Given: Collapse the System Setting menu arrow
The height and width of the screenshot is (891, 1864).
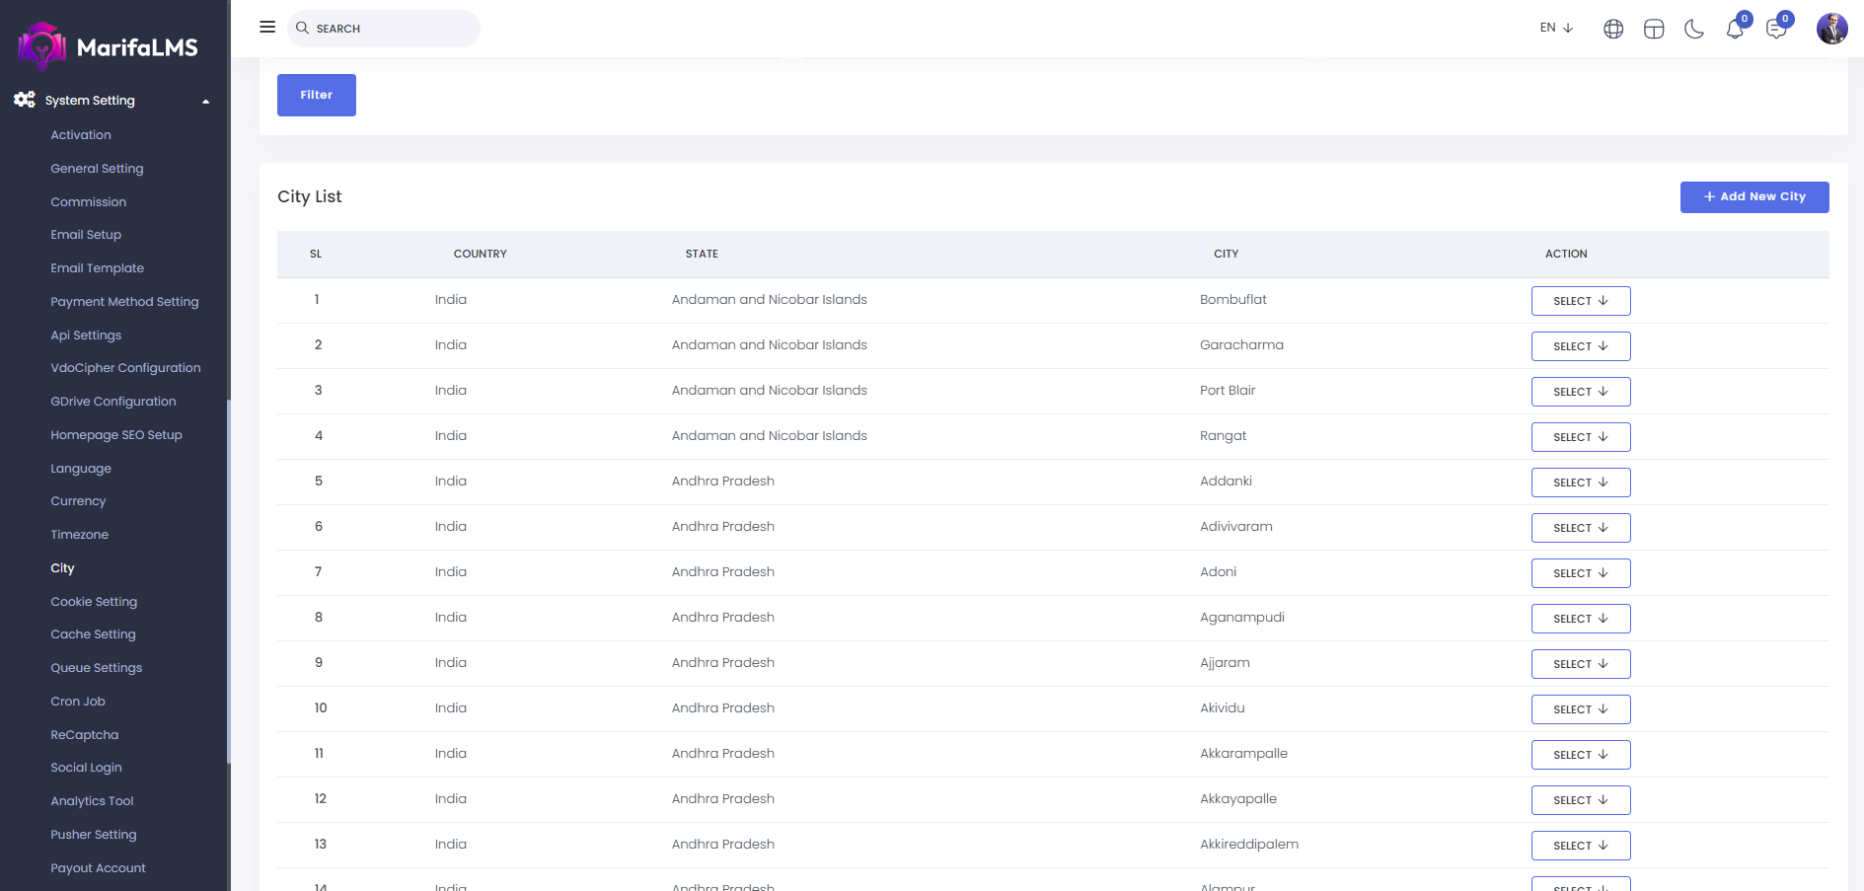Looking at the screenshot, I should pos(205,101).
